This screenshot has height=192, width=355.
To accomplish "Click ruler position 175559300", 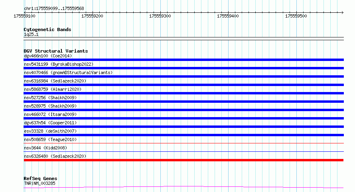I will coord(160,16).
